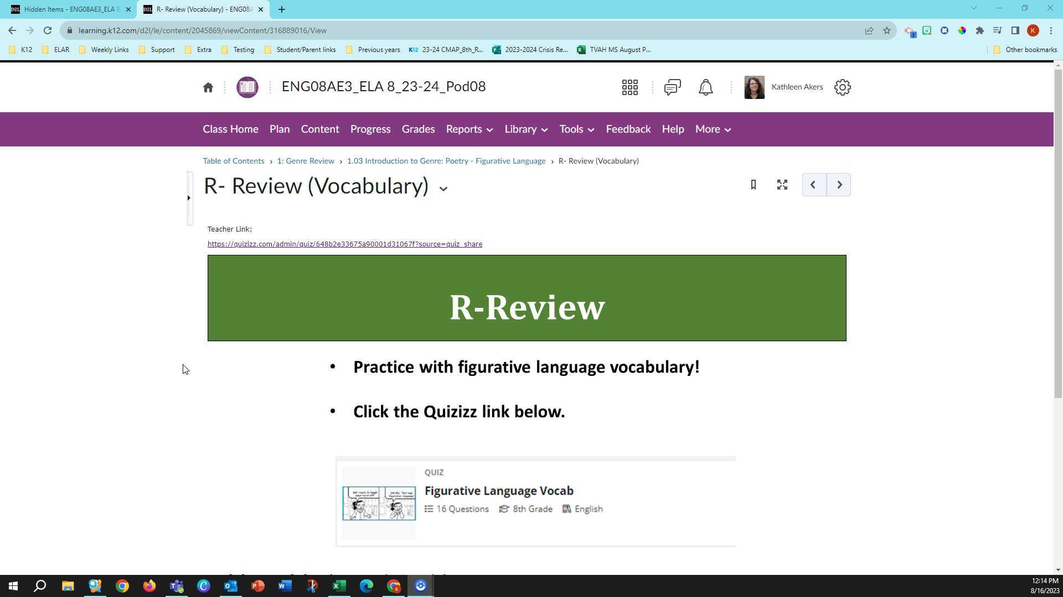The image size is (1063, 597).
Task: Go to previous content topic arrow
Action: point(814,185)
